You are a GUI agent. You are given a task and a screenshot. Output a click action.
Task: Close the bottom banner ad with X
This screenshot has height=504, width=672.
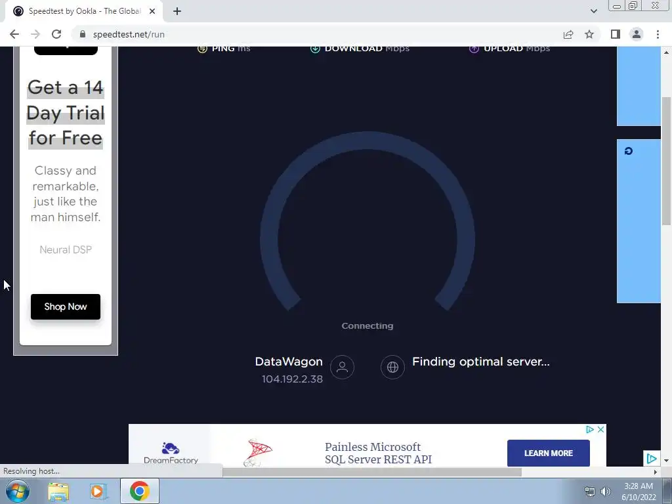pyautogui.click(x=601, y=429)
